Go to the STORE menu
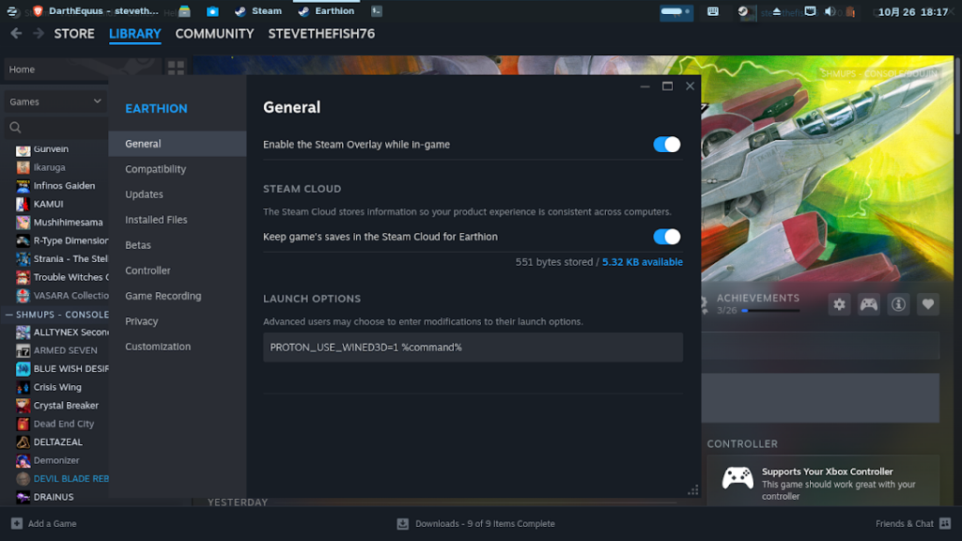 tap(74, 34)
